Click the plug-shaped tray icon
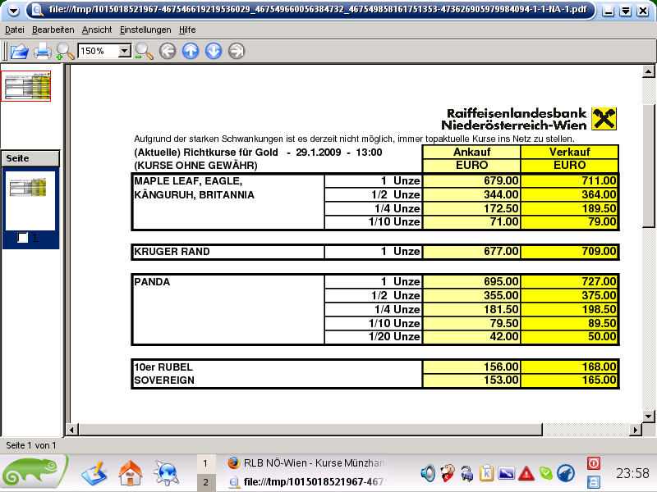This screenshot has height=492, width=657. 466,473
